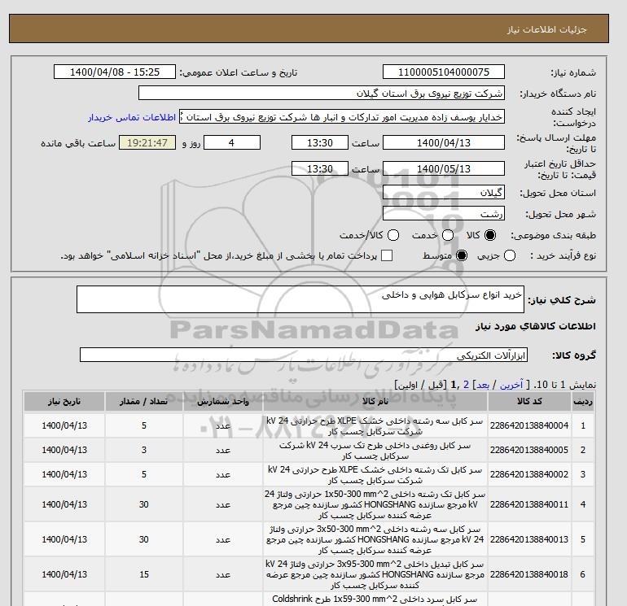
Task: Click the product name in row 4
Action: pos(375,504)
